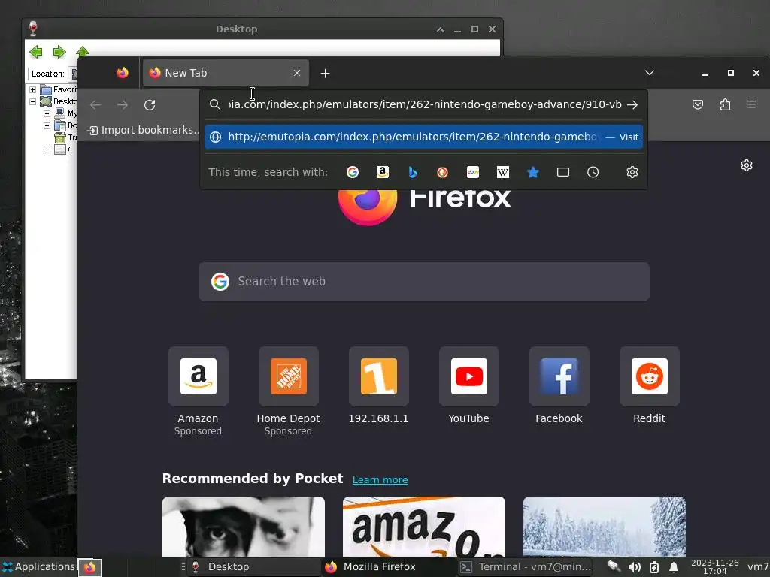Screen dimensions: 770x577
Task: Import bookmarks from another browser
Action: (x=143, y=131)
